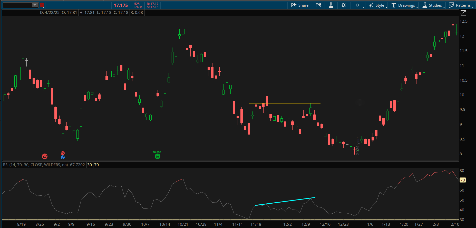Screen dimensions: 476x228
Task: Open the Drawings menu
Action: click(x=403, y=5)
